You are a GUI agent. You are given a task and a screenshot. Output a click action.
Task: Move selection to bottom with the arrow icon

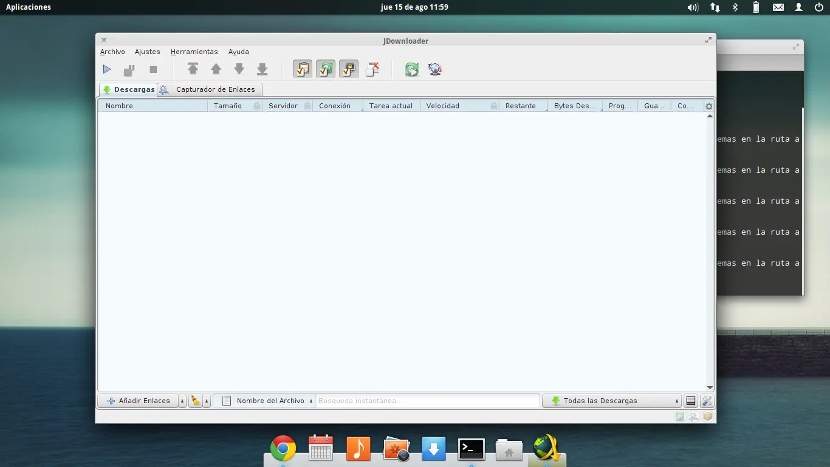click(262, 69)
